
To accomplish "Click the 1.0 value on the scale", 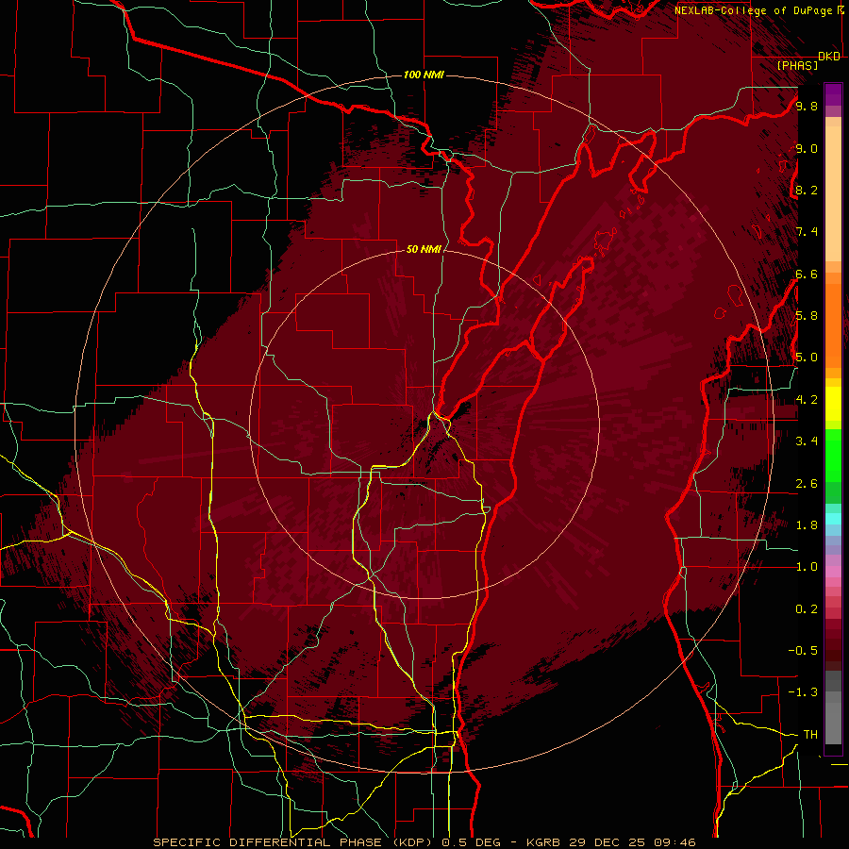I will point(807,566).
